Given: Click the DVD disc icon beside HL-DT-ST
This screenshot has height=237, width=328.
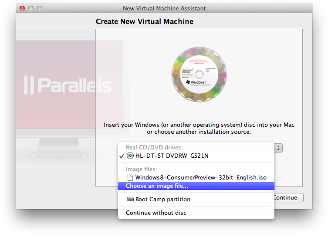Looking at the screenshot, I should [x=130, y=156].
